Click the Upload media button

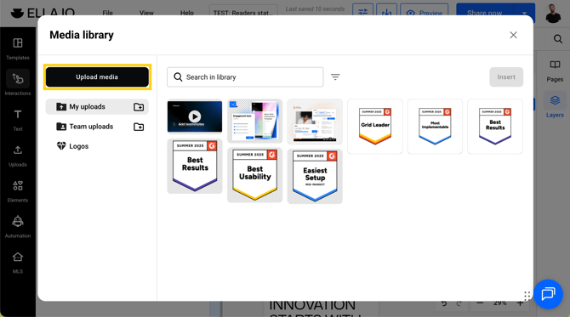click(x=97, y=77)
